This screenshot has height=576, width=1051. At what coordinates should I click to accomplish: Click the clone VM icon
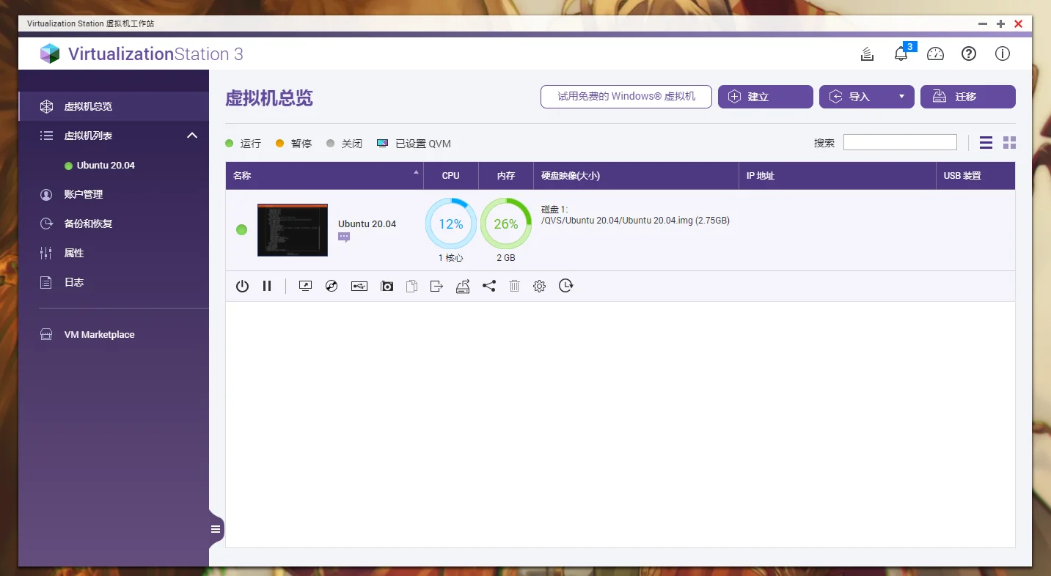pyautogui.click(x=411, y=286)
